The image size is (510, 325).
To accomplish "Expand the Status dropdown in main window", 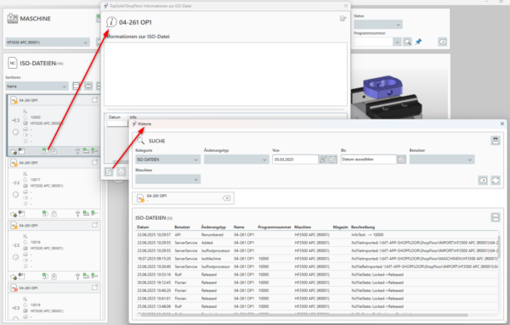I will point(378,25).
